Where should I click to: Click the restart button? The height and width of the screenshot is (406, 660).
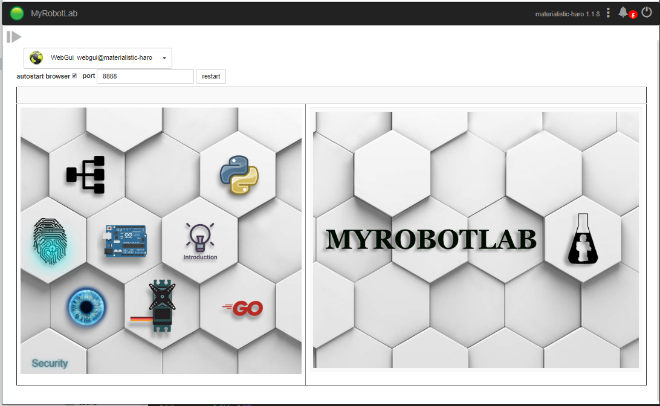(x=211, y=76)
